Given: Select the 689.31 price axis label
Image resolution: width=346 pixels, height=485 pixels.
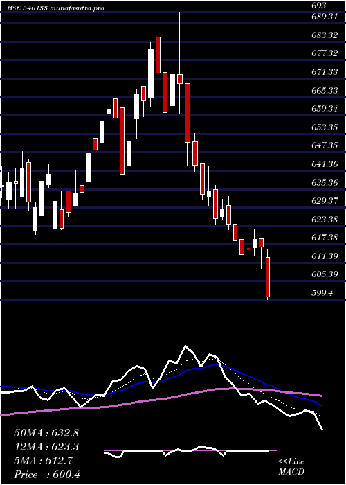Looking at the screenshot, I should 325,17.
